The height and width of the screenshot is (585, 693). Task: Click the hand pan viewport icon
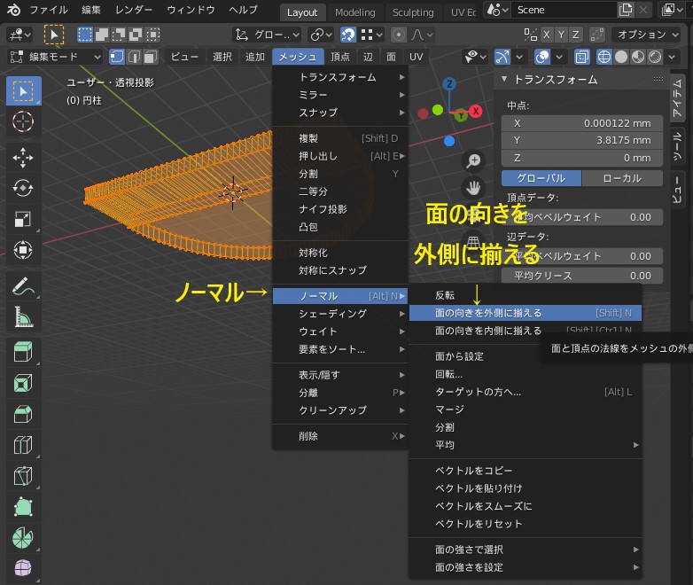point(473,188)
